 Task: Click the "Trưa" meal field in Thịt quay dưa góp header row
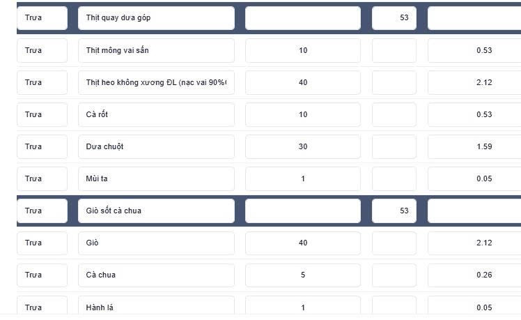(42, 18)
